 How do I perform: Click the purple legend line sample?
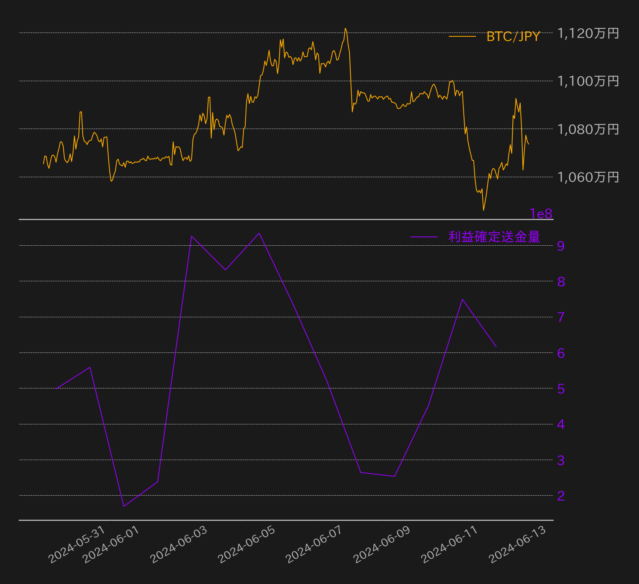(424, 237)
